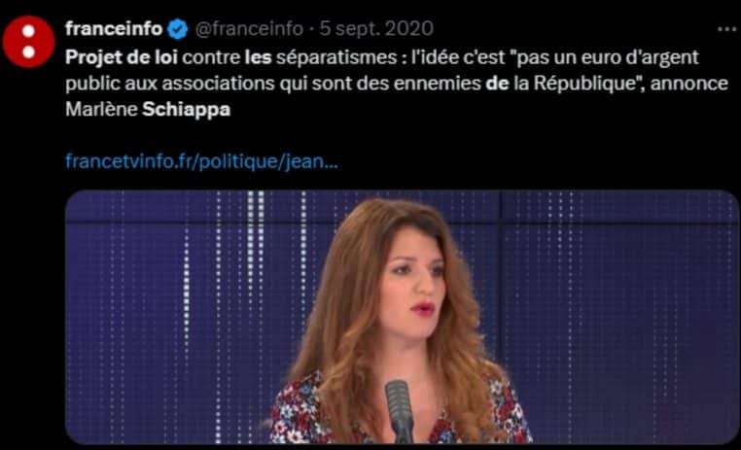Click the word 'annonce' in the tweet
The width and height of the screenshot is (741, 450).
point(689,84)
